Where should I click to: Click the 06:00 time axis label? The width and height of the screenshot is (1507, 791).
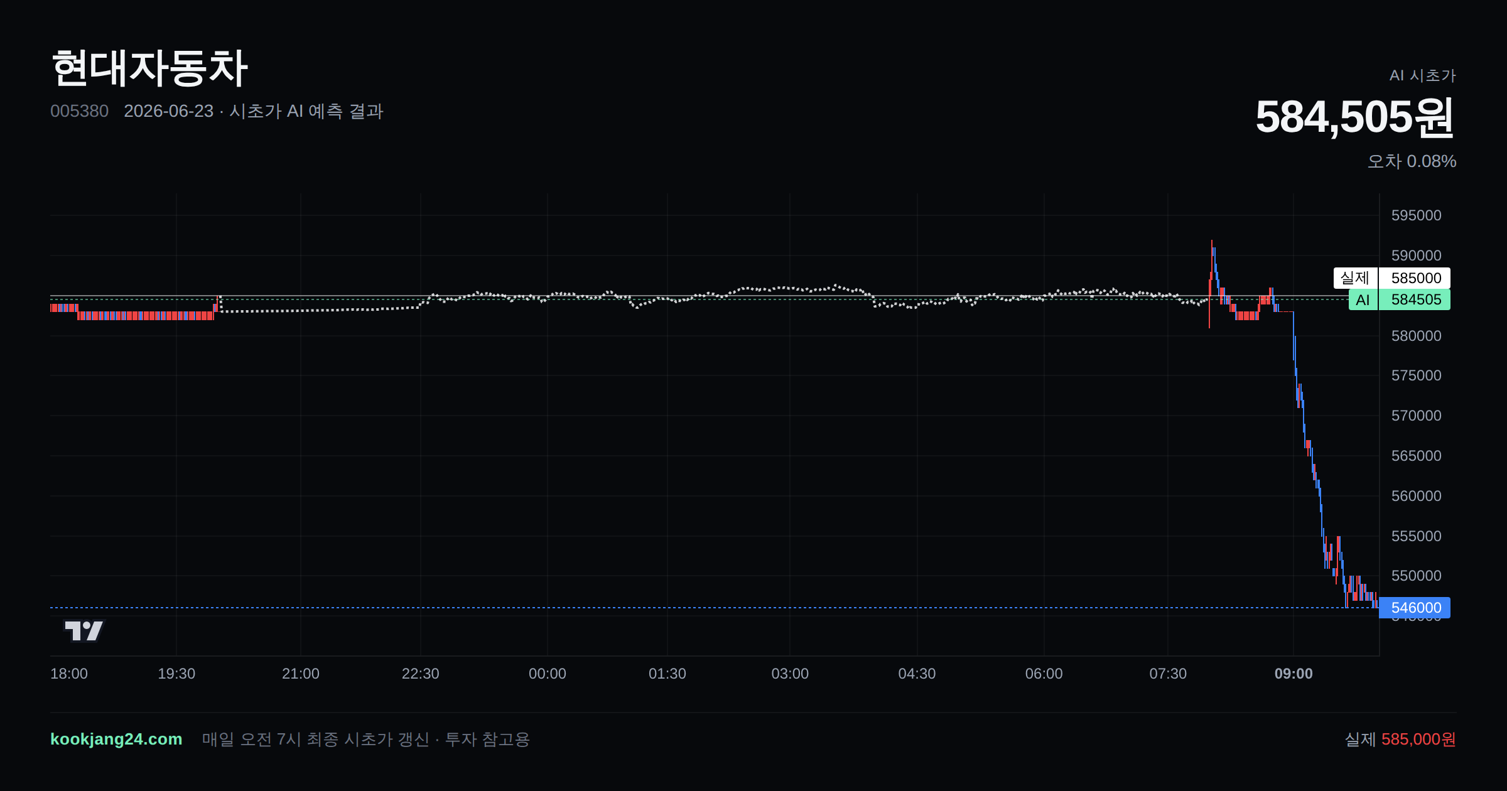click(1044, 674)
